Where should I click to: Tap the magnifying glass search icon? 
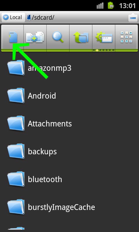pyautogui.click(x=58, y=37)
